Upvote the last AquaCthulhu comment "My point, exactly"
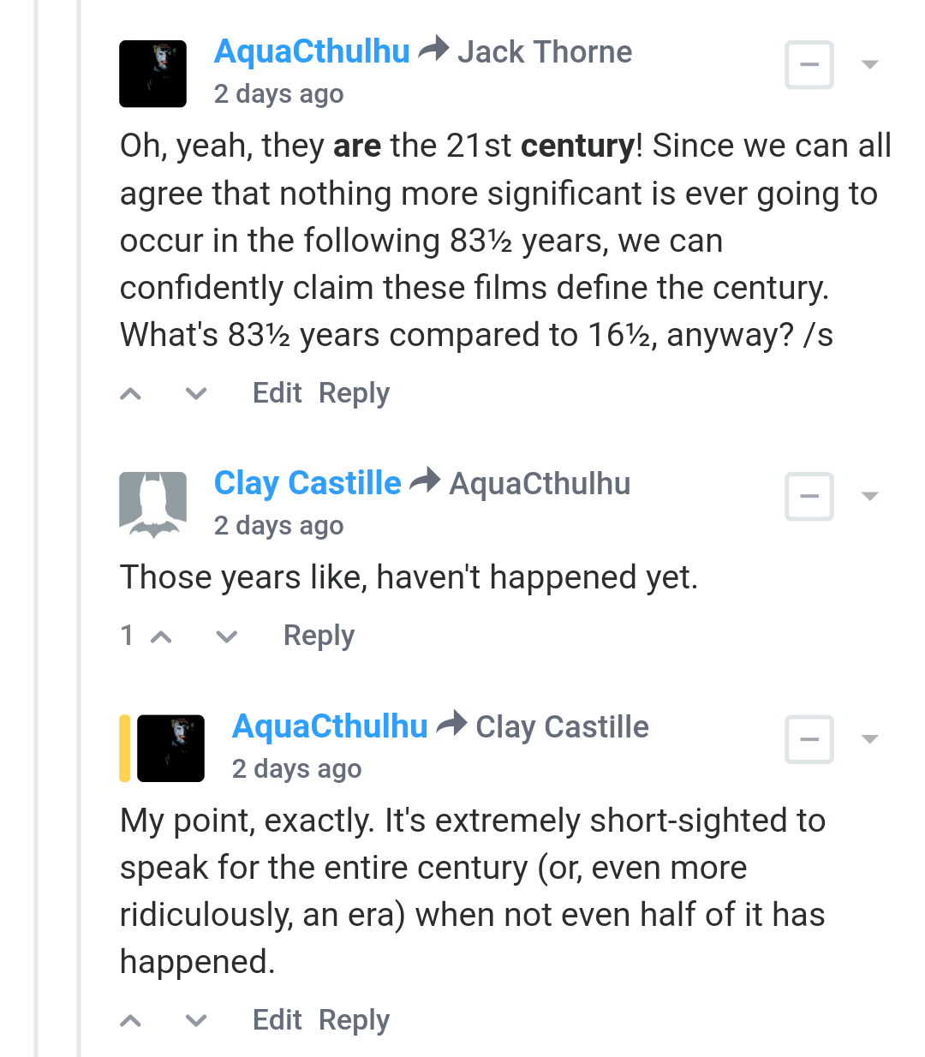Viewport: 925px width, 1057px height. pos(130,1021)
